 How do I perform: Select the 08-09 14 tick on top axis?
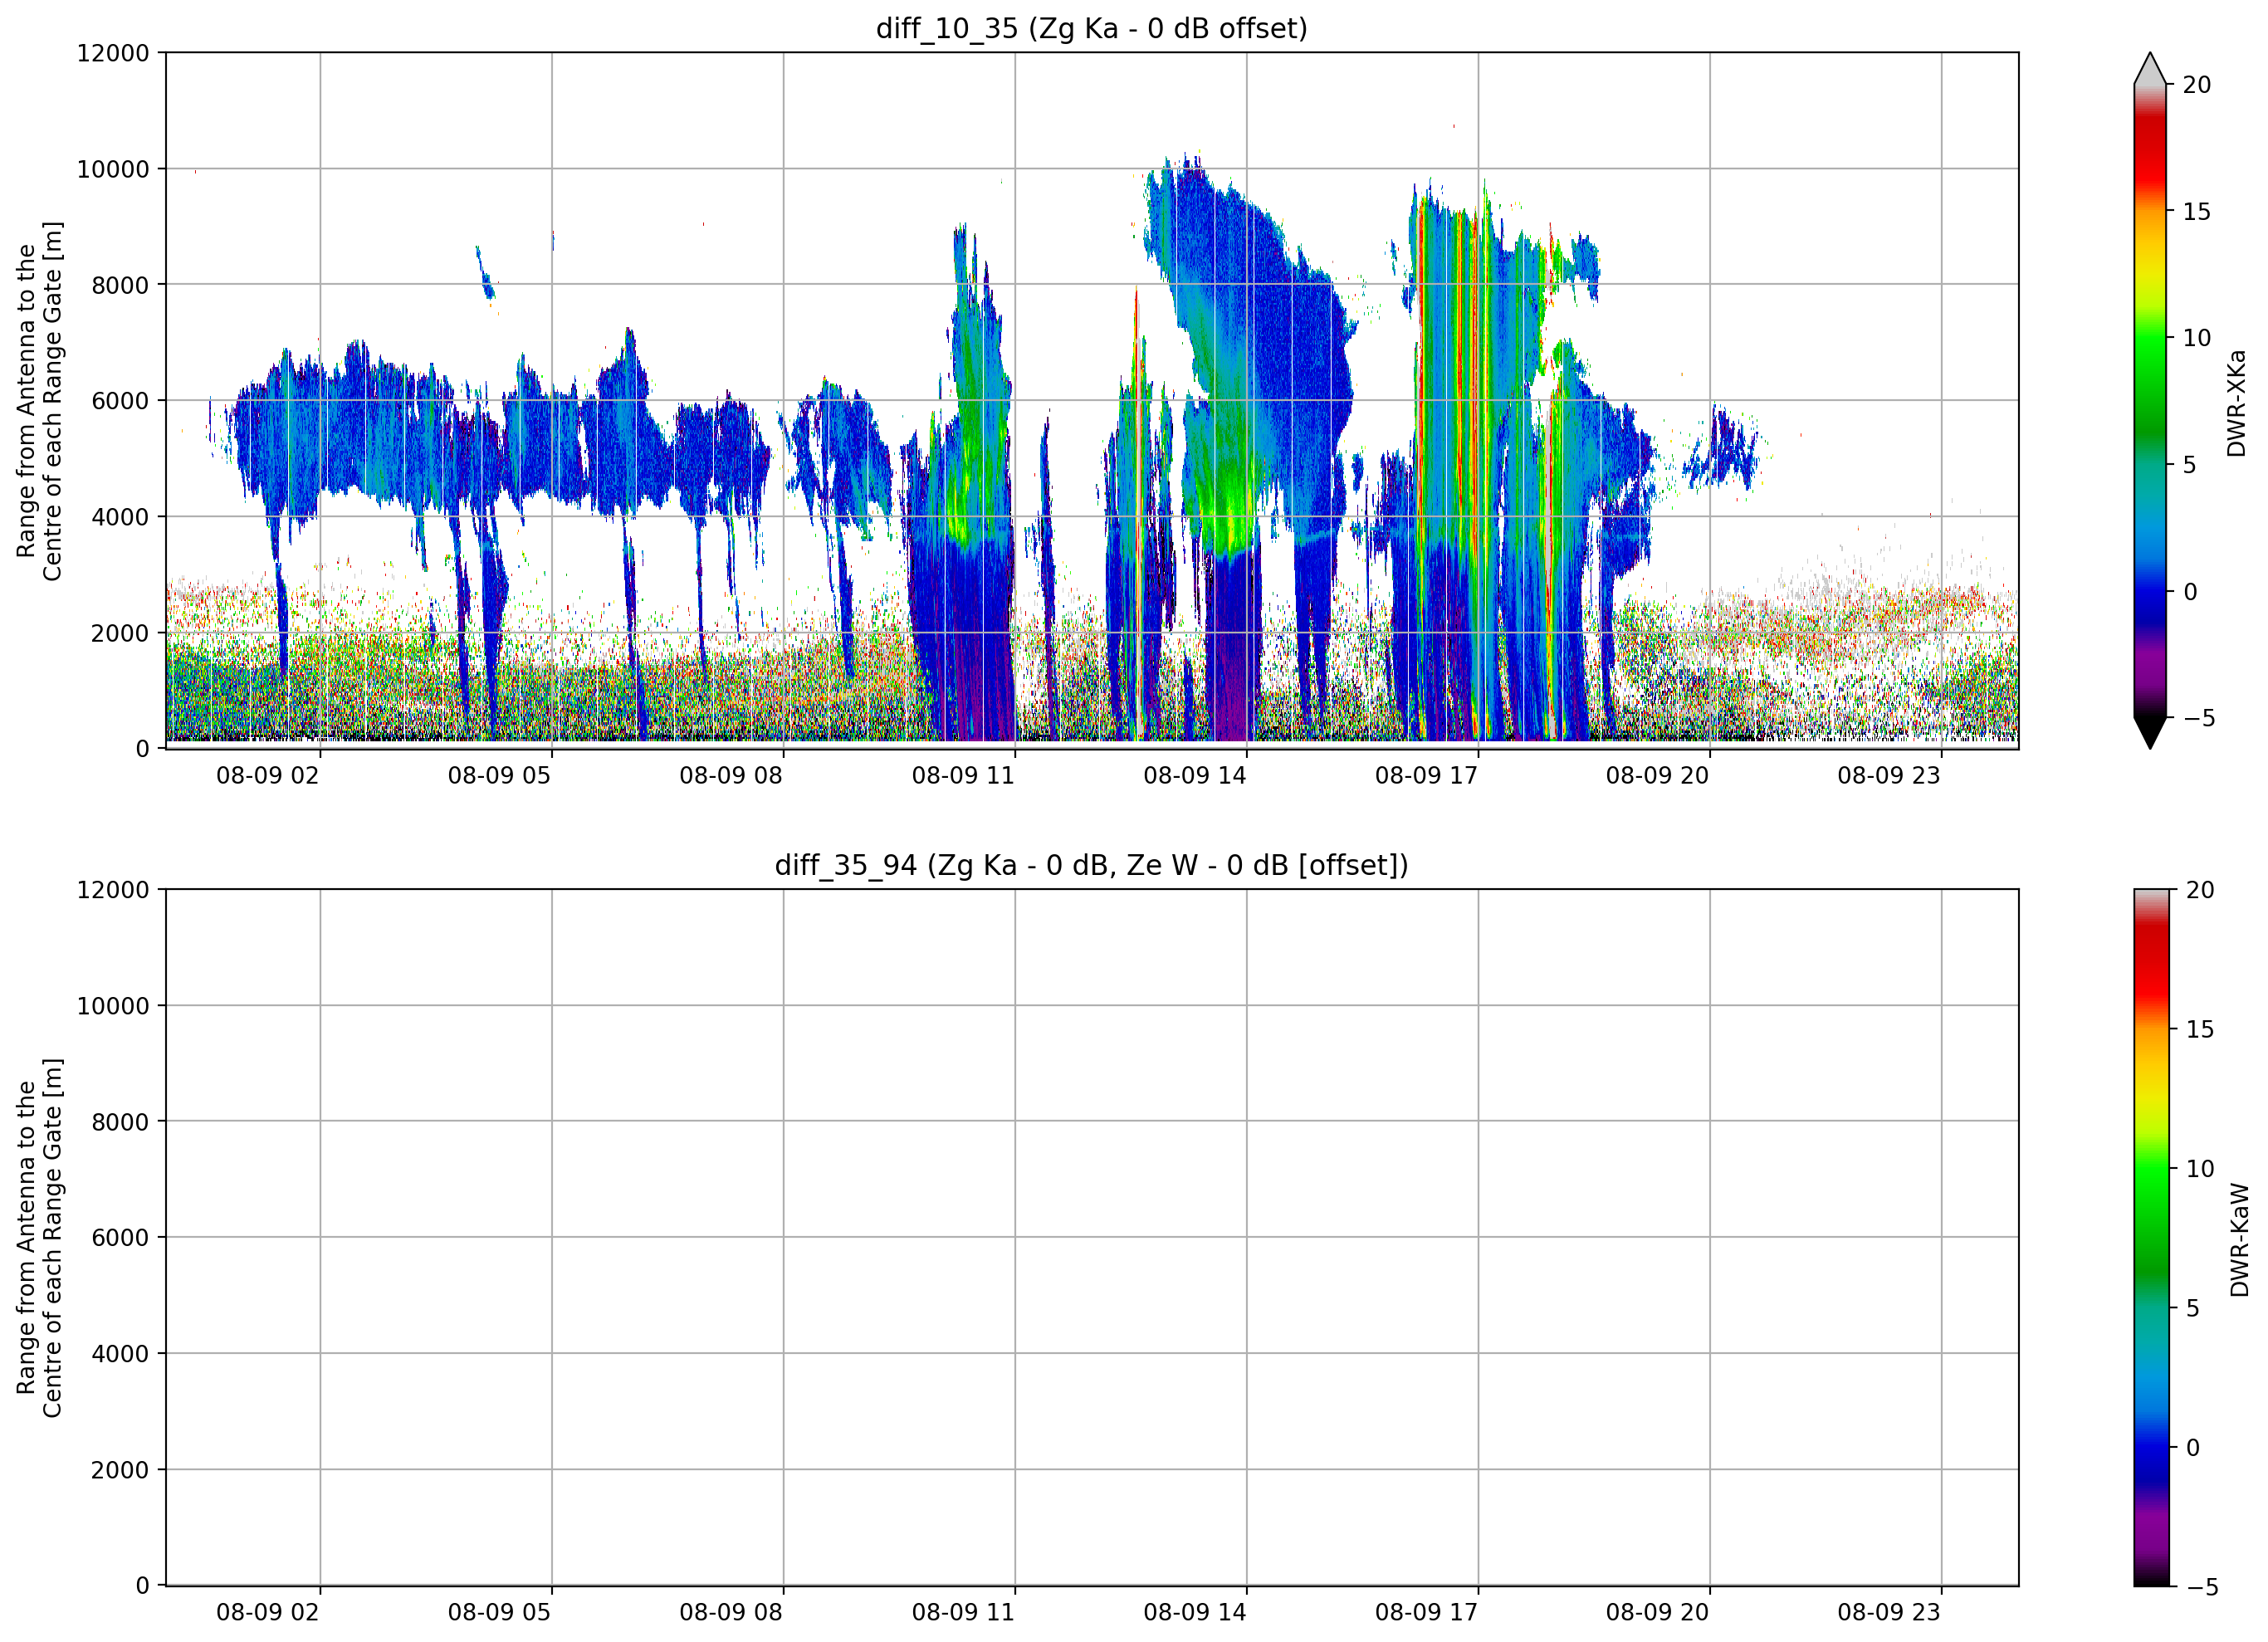coord(1194,775)
